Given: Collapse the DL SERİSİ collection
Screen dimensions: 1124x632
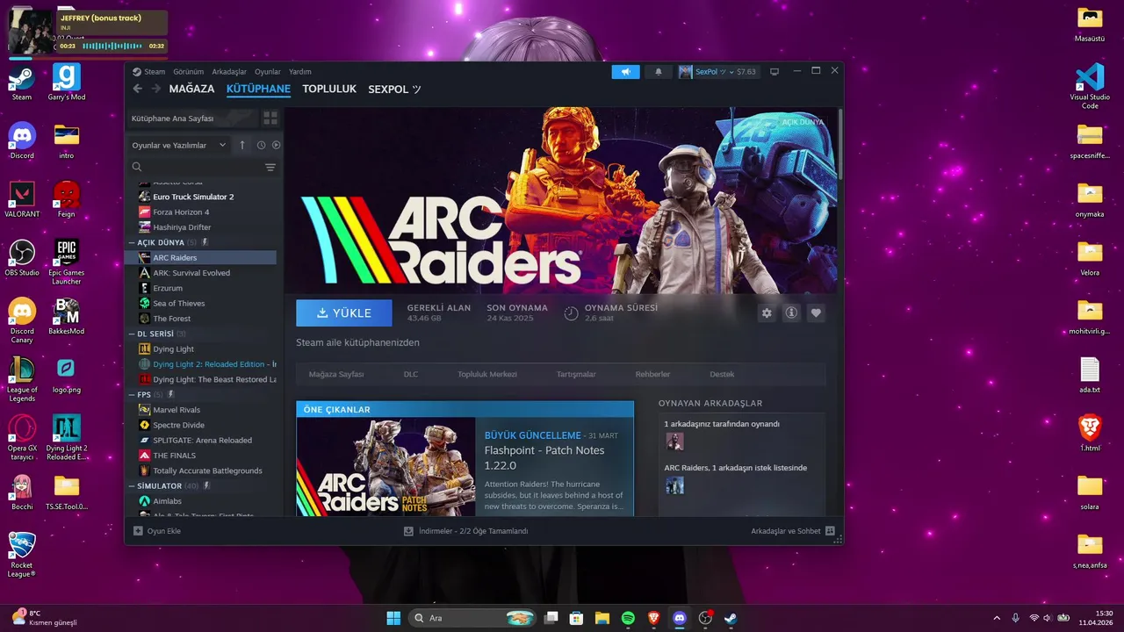Looking at the screenshot, I should point(132,334).
